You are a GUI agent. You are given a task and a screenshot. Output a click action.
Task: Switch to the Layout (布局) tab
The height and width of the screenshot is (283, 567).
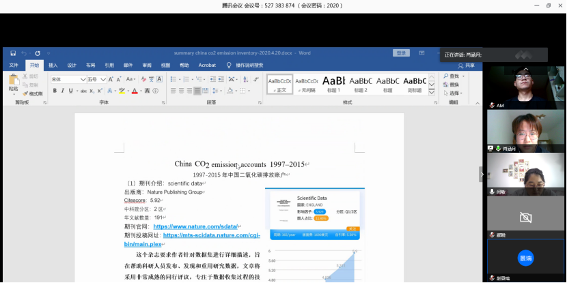pyautogui.click(x=91, y=65)
